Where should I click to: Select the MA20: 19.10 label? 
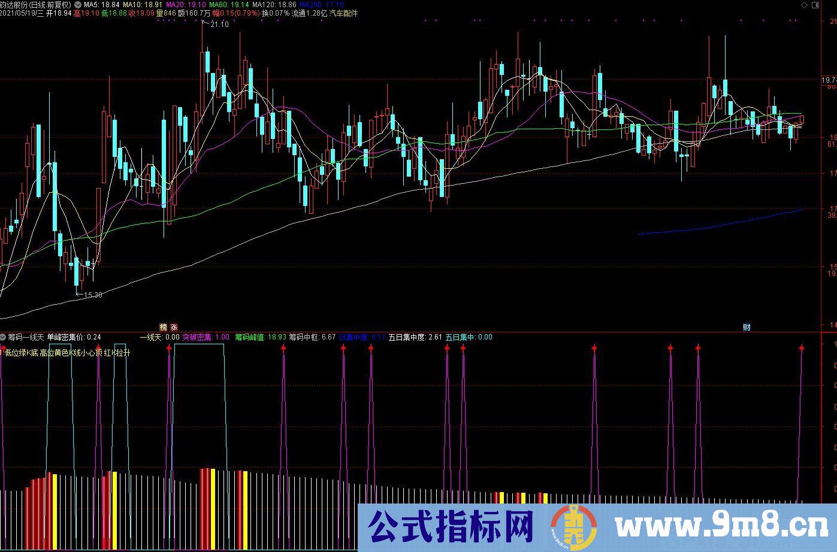[x=186, y=4]
